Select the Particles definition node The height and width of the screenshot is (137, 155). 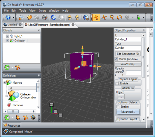coord(18,105)
